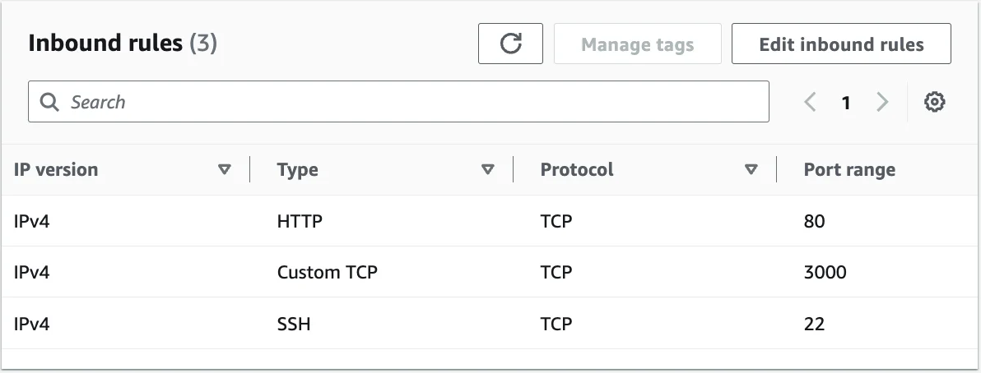Click the search magnifier icon

pos(49,102)
